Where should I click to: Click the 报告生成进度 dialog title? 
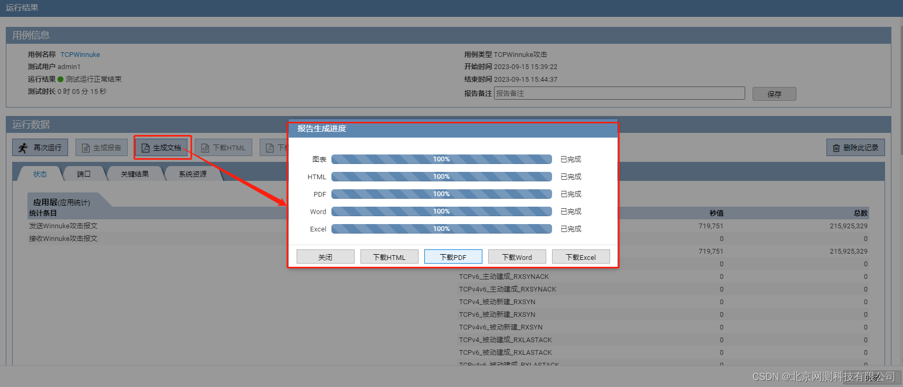point(322,129)
